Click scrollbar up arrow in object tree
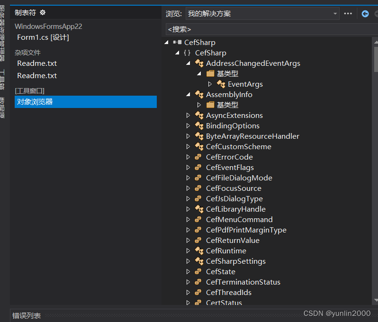Screen dimensions: 378x322 tap(376, 42)
